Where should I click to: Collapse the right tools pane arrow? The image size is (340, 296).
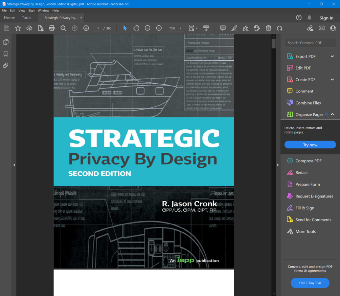tap(278, 165)
